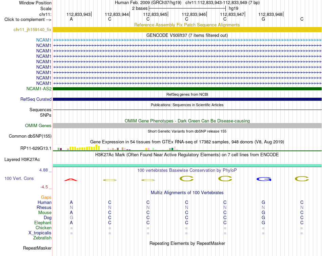Click position label 112,833,944
The image size is (322, 256).
[x=117, y=14]
